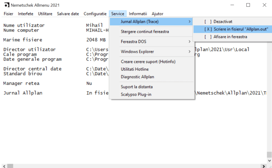Click the "Manager retea" label
This screenshot has width=272, height=168.
[x=21, y=83]
